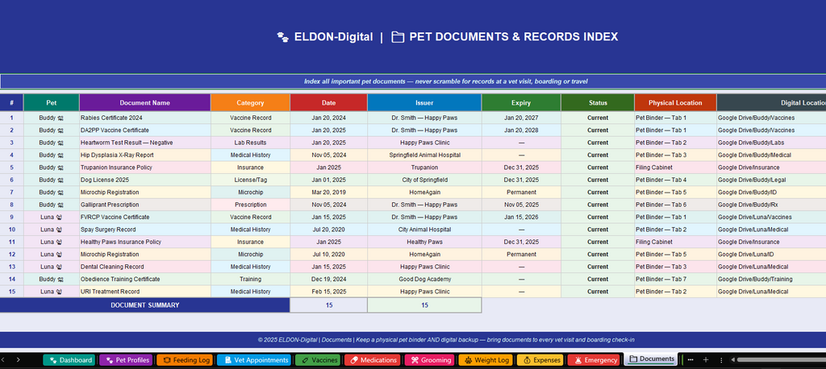Screen dimensions: 826x369
Task: Select the Jan 15, 2026 expiry cell
Action: (521, 217)
